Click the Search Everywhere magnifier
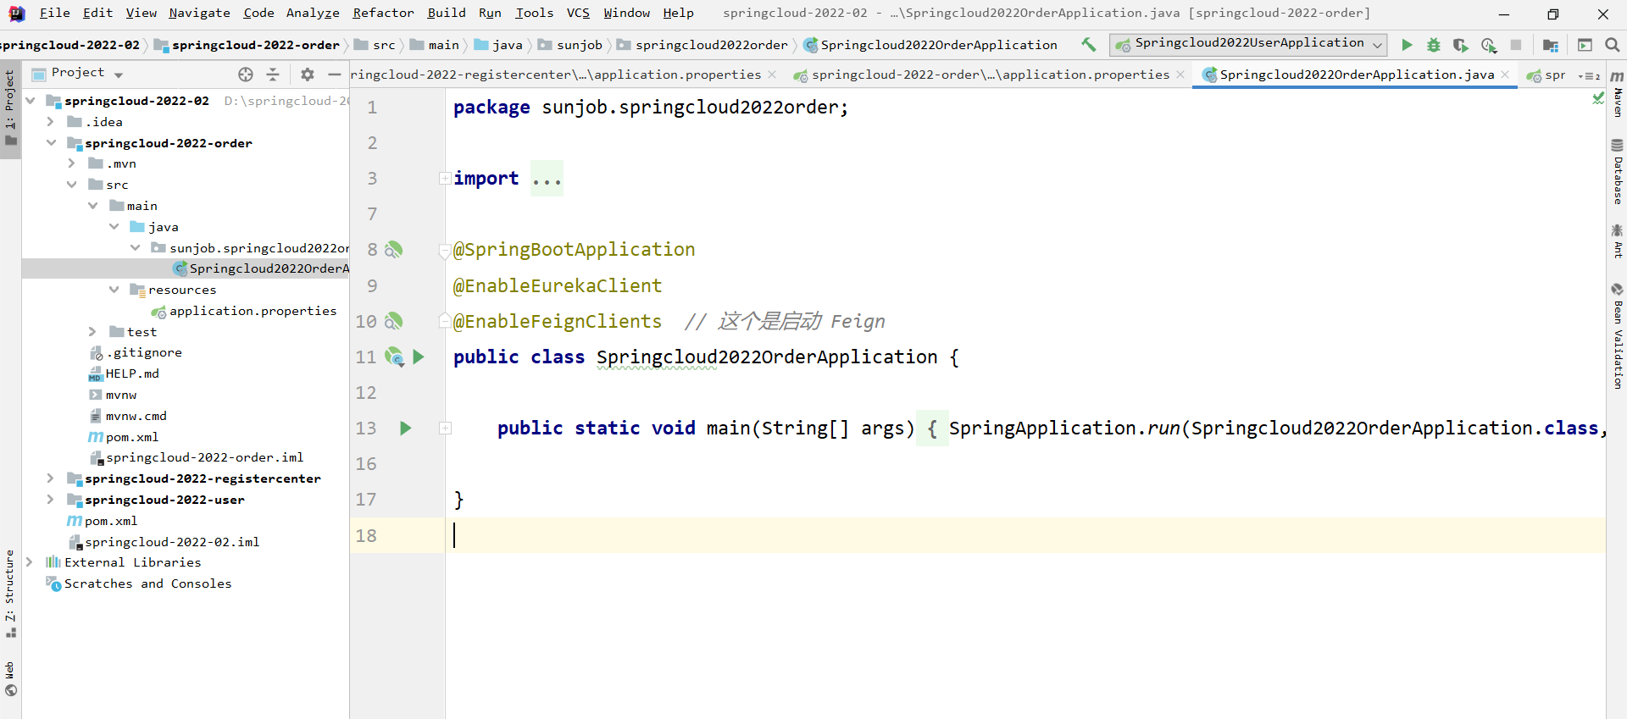The height and width of the screenshot is (719, 1627). (x=1613, y=45)
